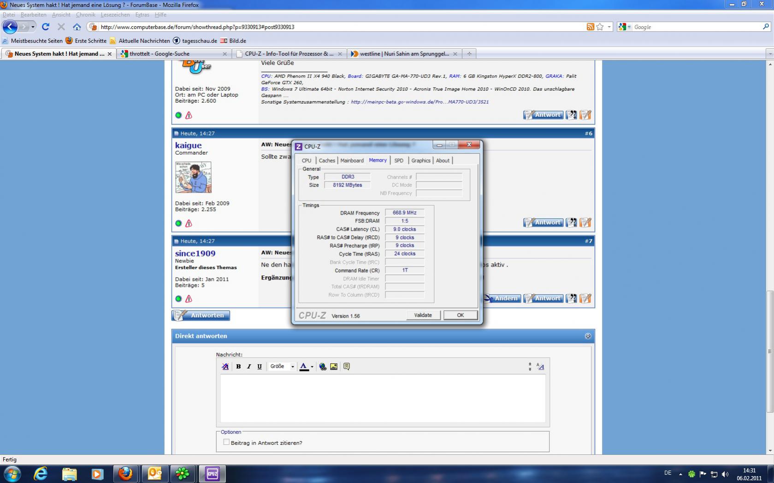Image resolution: width=774 pixels, height=483 pixels.
Task: Click the quick reply icon on kaigue's post
Action: pos(585,223)
